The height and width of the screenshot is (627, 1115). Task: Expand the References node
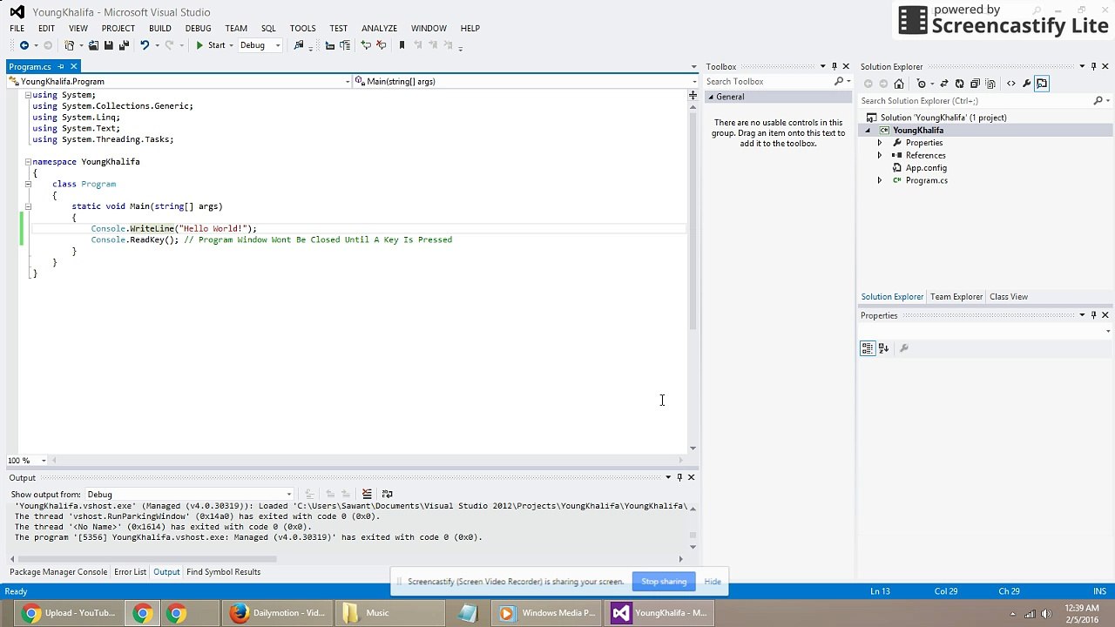(x=879, y=155)
